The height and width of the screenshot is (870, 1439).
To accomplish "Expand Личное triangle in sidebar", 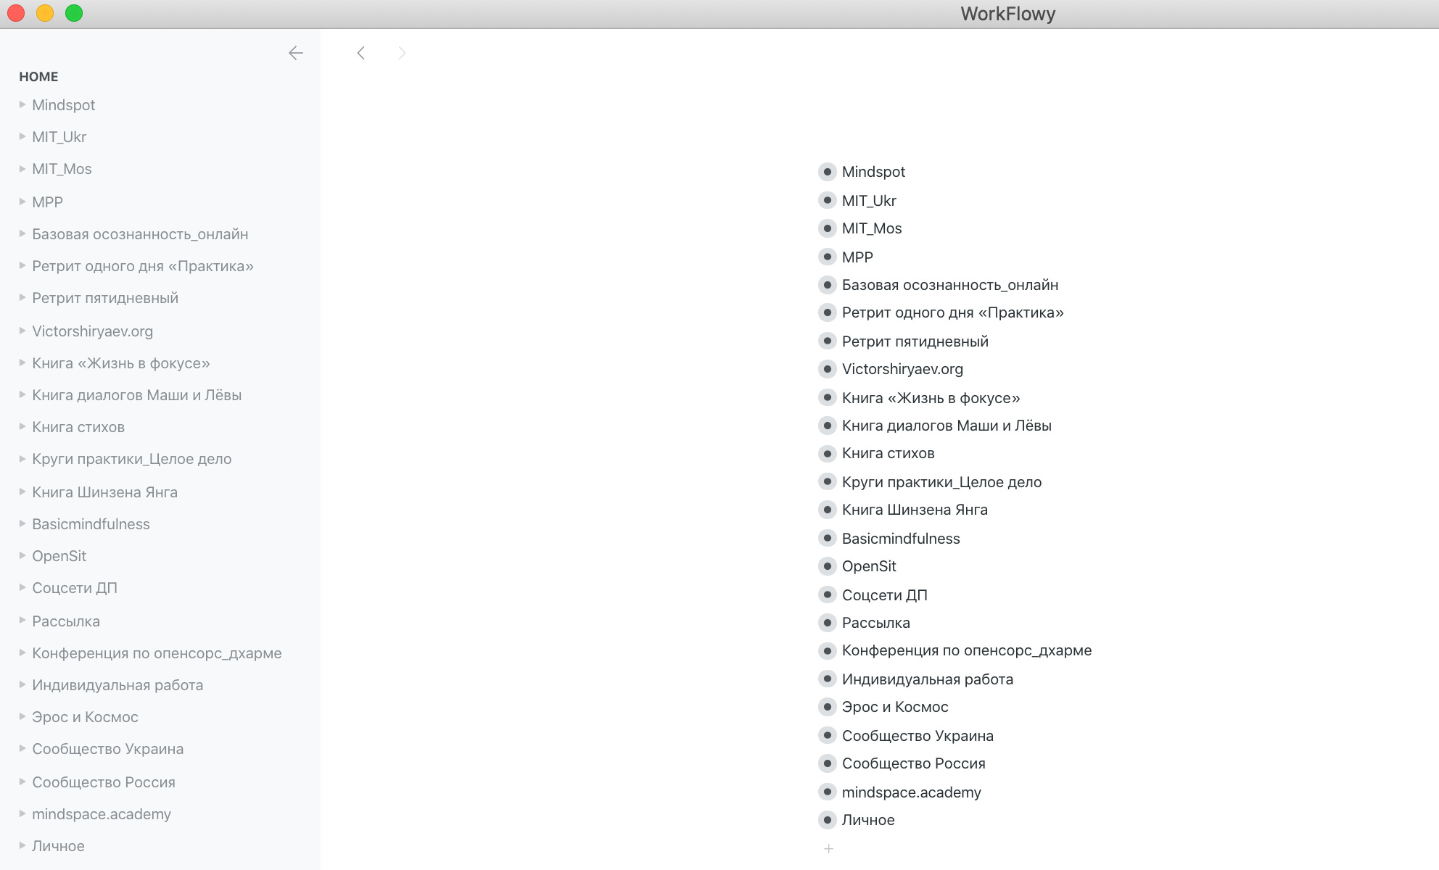I will [22, 845].
